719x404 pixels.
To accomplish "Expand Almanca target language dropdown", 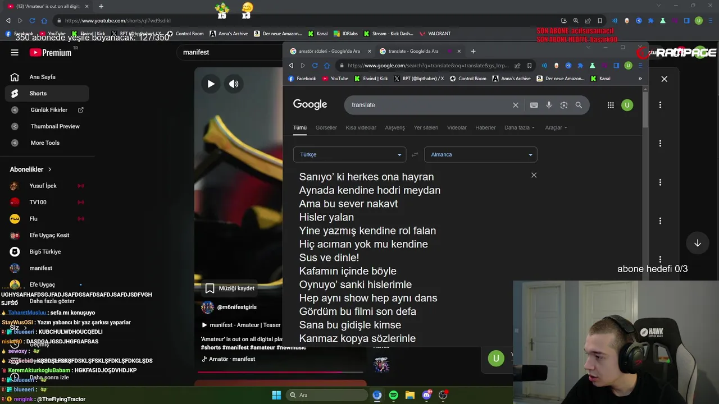I will click(480, 154).
